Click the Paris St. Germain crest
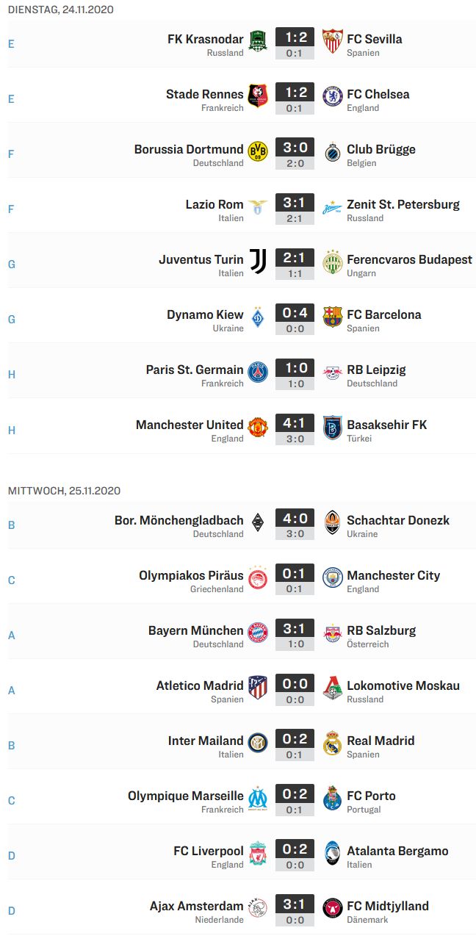476x936 pixels. (x=258, y=371)
